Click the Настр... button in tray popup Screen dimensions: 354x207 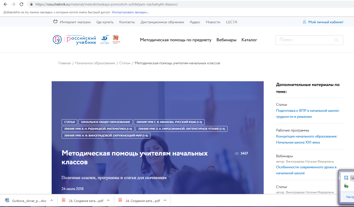pos(350,197)
